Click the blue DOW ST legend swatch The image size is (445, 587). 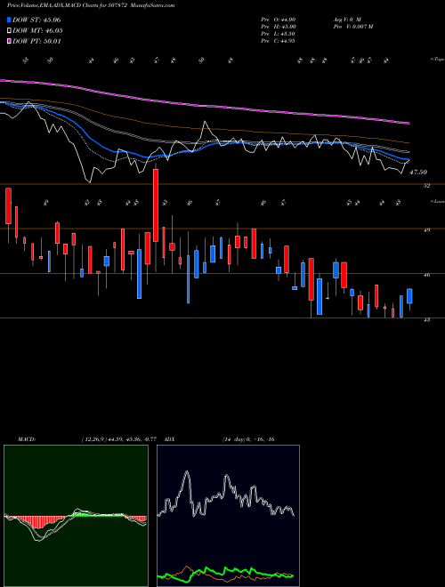point(10,20)
